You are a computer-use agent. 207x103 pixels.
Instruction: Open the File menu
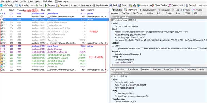click(x=2, y=2)
